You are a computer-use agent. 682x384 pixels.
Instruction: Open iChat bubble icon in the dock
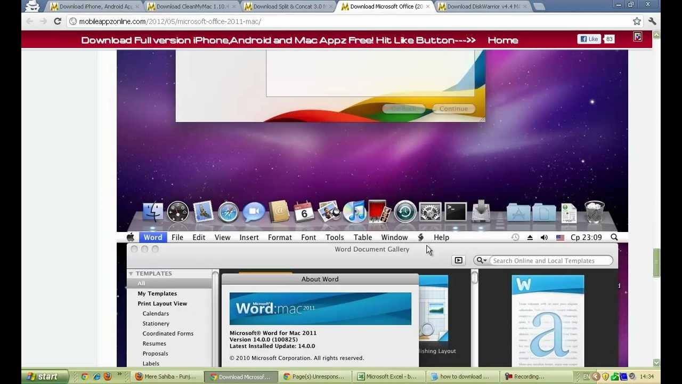[x=254, y=212]
